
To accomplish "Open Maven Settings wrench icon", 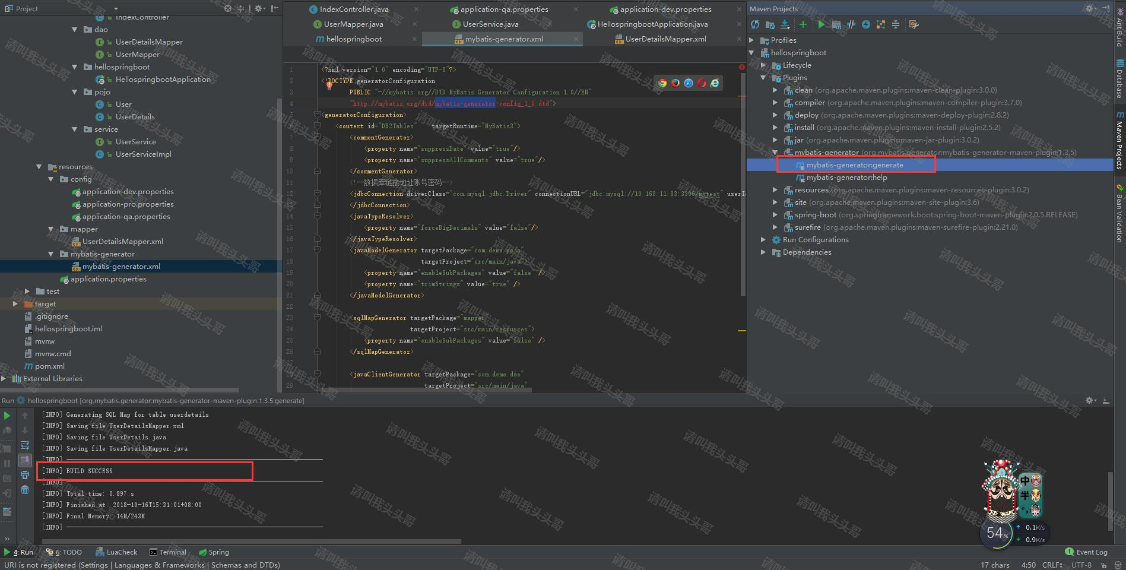I will [914, 24].
